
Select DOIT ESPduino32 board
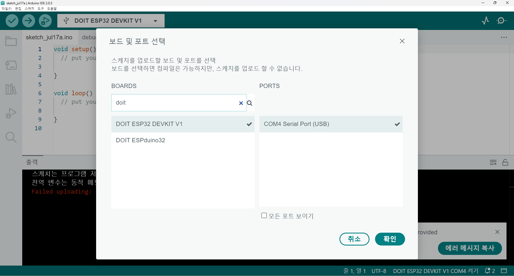click(183, 140)
